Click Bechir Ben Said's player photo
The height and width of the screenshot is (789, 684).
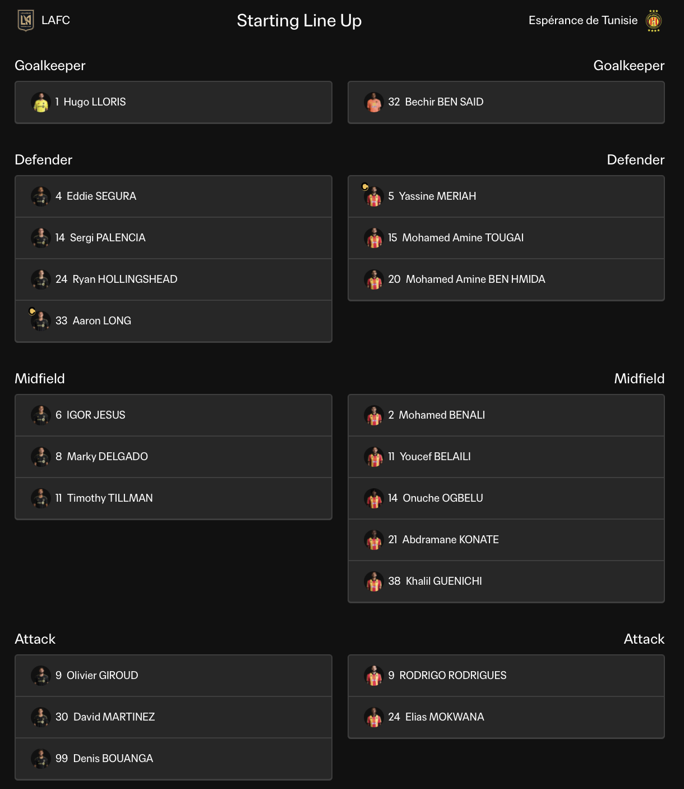coord(374,102)
